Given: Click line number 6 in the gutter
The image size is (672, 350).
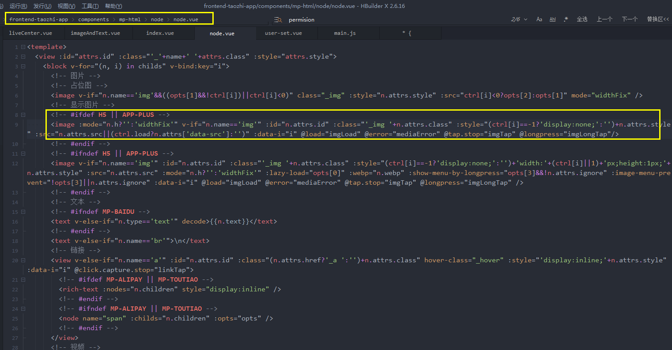Looking at the screenshot, I should (16, 96).
